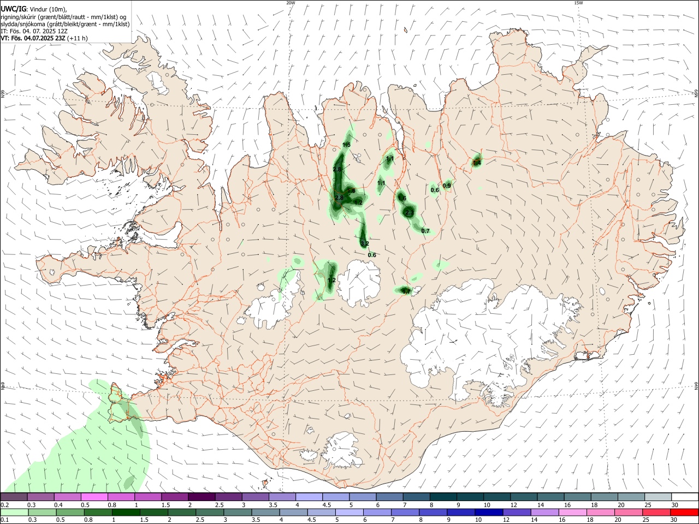Pick the dark teal 8 mm snow swatch
699x524 pixels.
(443, 497)
